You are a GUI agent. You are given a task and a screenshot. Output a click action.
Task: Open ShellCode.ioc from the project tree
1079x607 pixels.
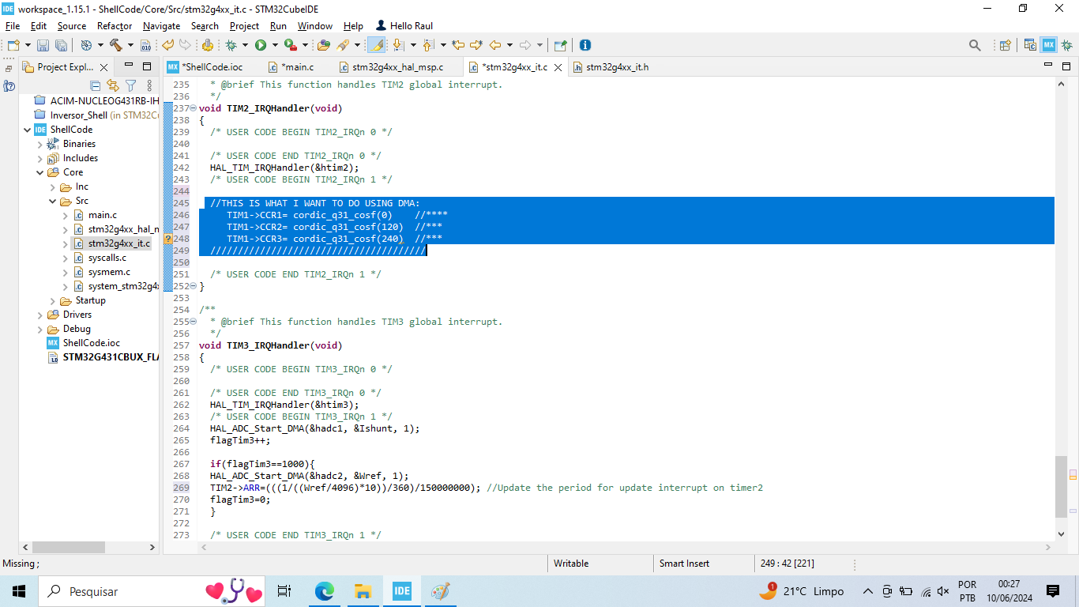(x=91, y=343)
